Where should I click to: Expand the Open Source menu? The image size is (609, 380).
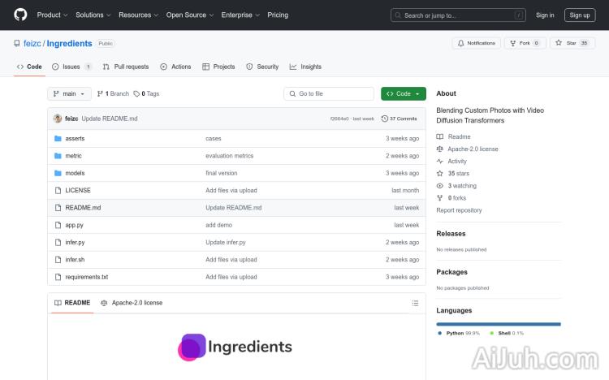[189, 15]
